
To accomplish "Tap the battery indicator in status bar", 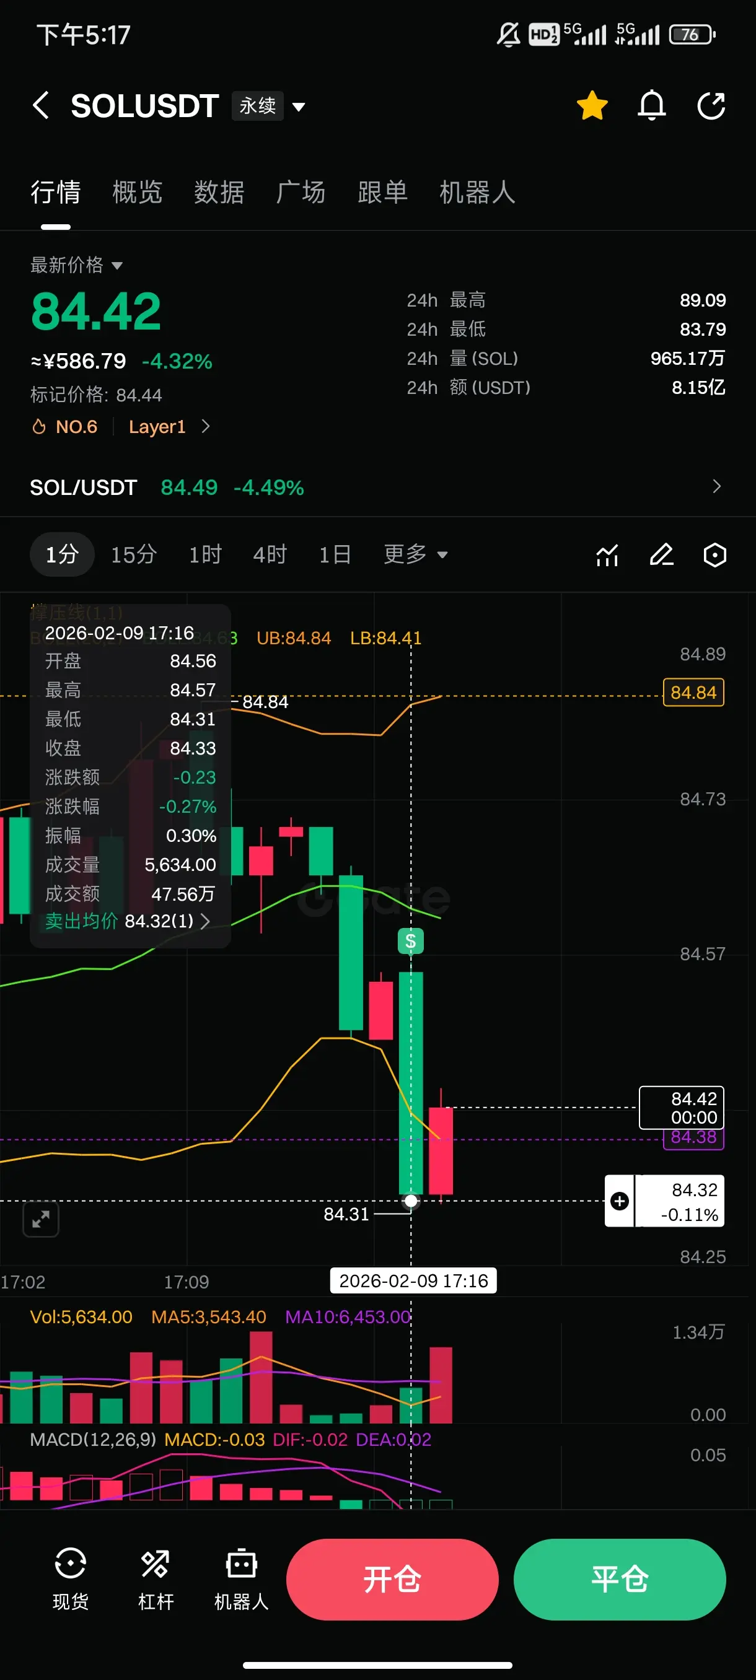I will pyautogui.click(x=692, y=34).
